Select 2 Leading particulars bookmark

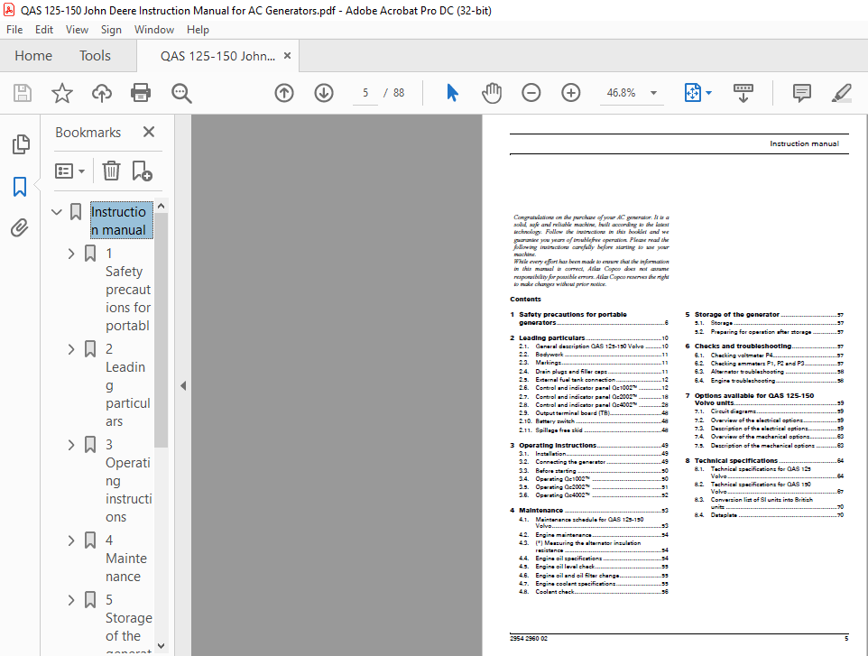[x=128, y=384]
